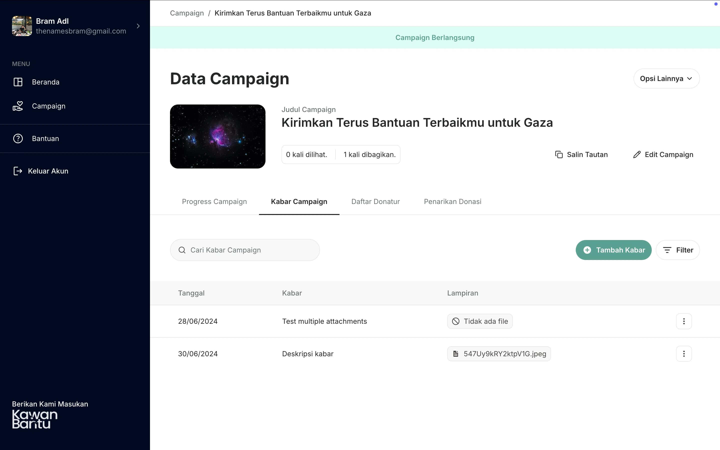The image size is (720, 450).
Task: Expand the Bram Adl profile chevron
Action: tap(138, 26)
